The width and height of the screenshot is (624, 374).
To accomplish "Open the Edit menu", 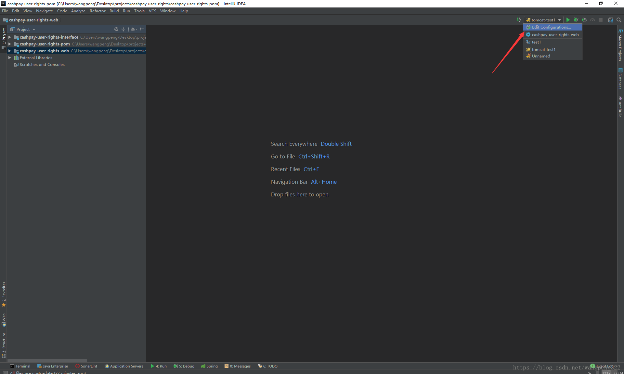I will click(16, 11).
